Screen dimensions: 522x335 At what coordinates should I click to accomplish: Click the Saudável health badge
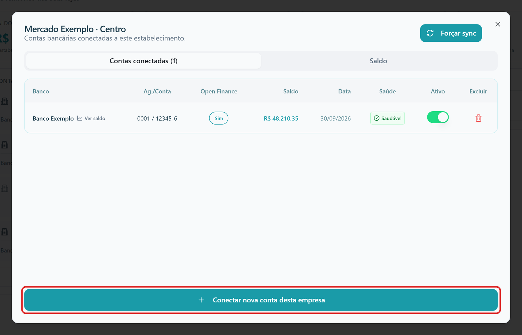(388, 118)
